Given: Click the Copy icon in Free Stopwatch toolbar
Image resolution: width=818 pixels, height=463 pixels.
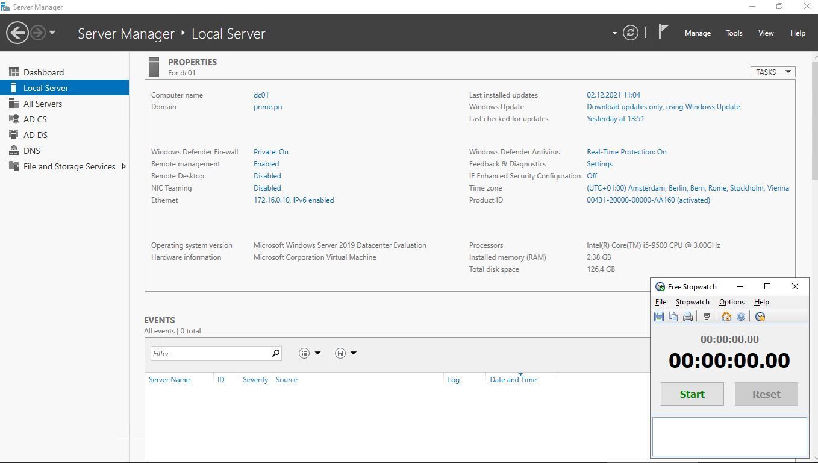Looking at the screenshot, I should tap(673, 317).
